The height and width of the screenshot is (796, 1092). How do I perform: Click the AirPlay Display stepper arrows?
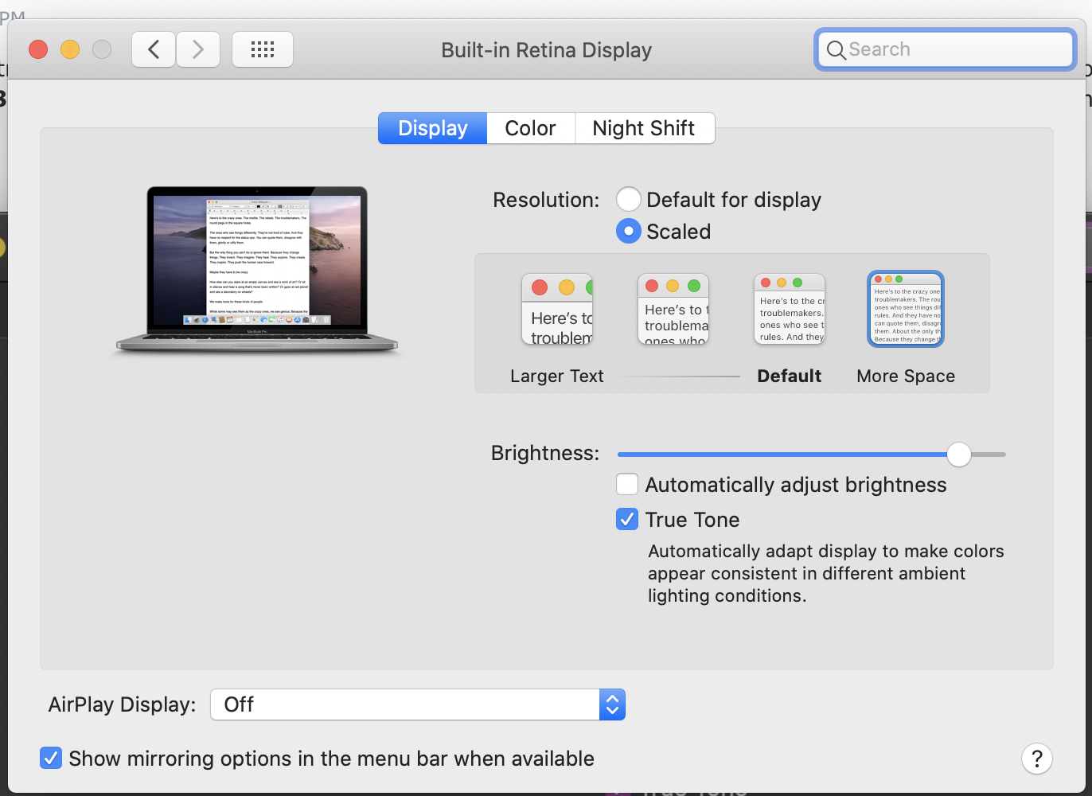pos(611,704)
